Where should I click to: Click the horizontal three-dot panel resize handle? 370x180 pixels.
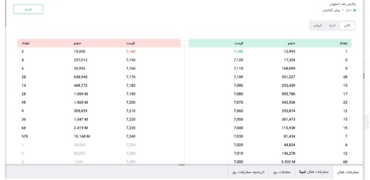click(182, 165)
